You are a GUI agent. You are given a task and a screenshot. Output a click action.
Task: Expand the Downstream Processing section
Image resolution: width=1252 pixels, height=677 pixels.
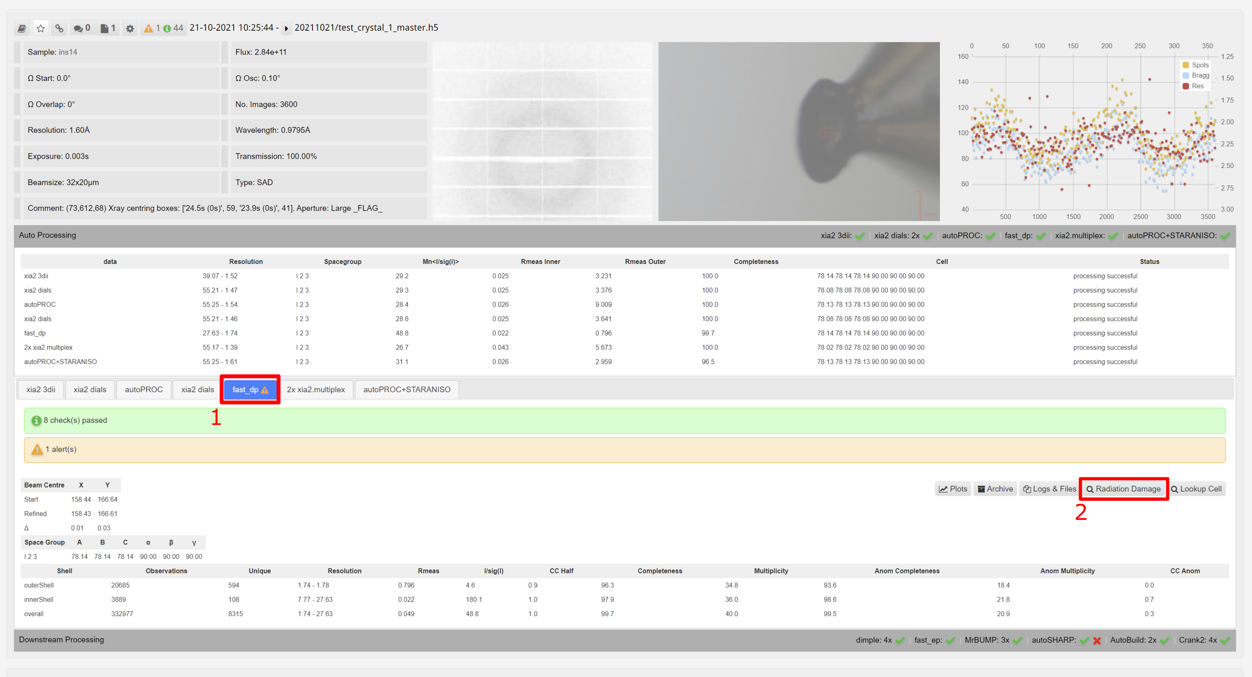61,640
